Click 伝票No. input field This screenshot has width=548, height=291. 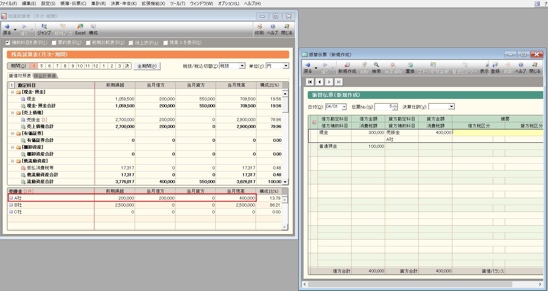pyautogui.click(x=384, y=107)
